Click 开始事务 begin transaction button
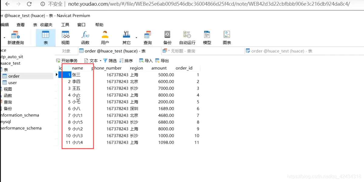The height and width of the screenshot is (182, 364). click(x=67, y=61)
